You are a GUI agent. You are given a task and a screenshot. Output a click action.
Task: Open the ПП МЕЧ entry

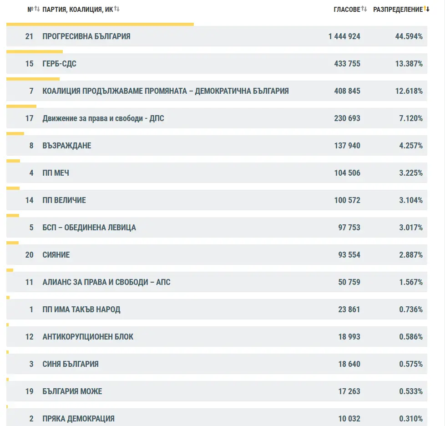(x=56, y=173)
